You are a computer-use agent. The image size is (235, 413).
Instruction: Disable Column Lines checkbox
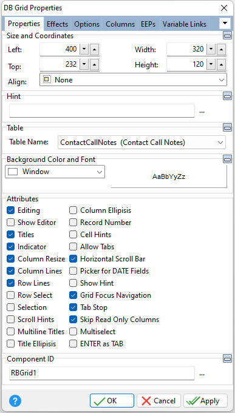(10, 271)
